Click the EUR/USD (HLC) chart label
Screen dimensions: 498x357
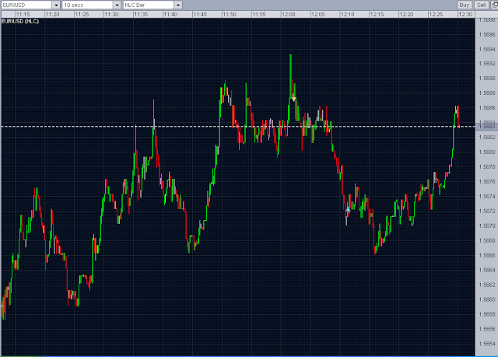[20, 21]
